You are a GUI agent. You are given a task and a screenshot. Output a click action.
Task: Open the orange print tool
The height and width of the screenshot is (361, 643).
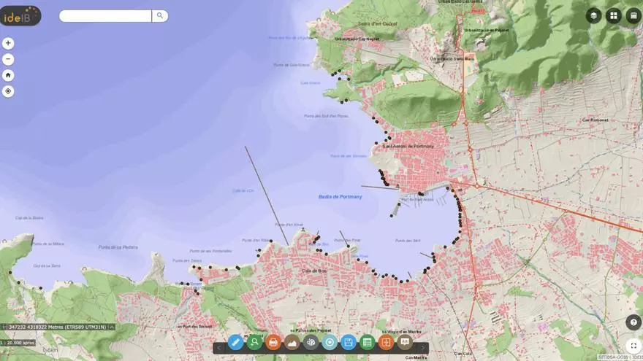(x=273, y=342)
